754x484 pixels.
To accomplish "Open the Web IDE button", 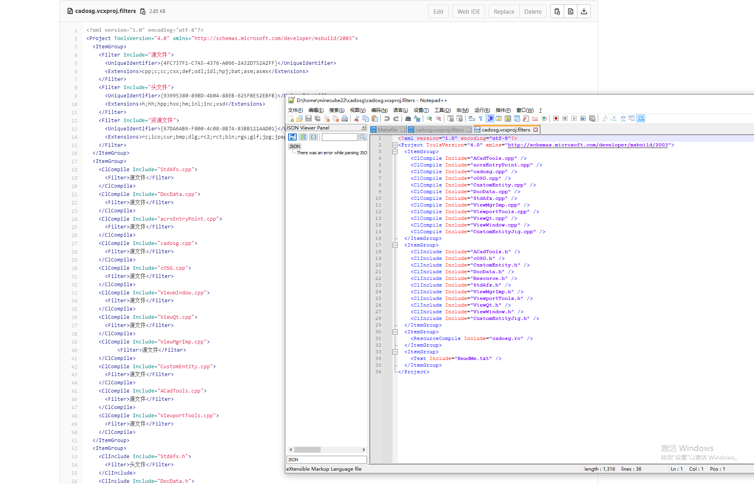I will 469,11.
